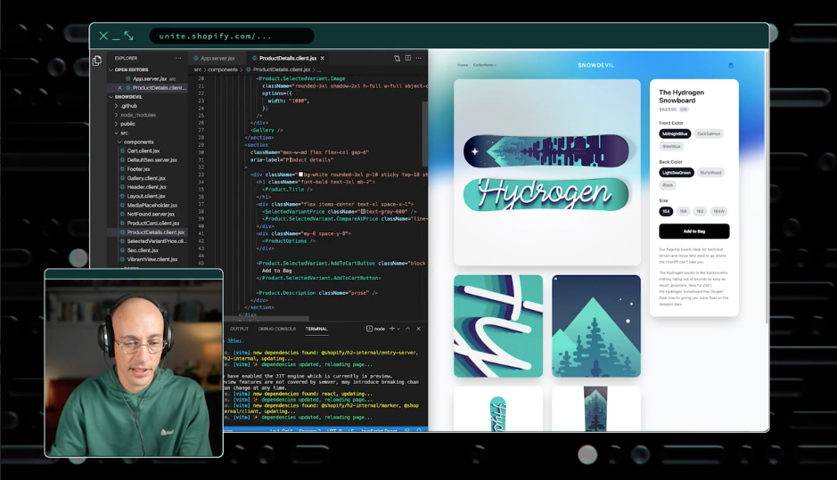The width and height of the screenshot is (837, 480).
Task: Choose size 164W
Action: pyautogui.click(x=719, y=212)
